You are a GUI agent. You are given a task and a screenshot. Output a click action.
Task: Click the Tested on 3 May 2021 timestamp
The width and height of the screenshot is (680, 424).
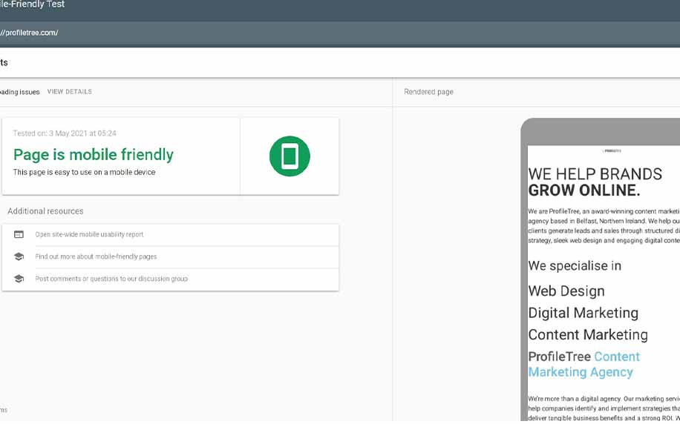pyautogui.click(x=65, y=133)
